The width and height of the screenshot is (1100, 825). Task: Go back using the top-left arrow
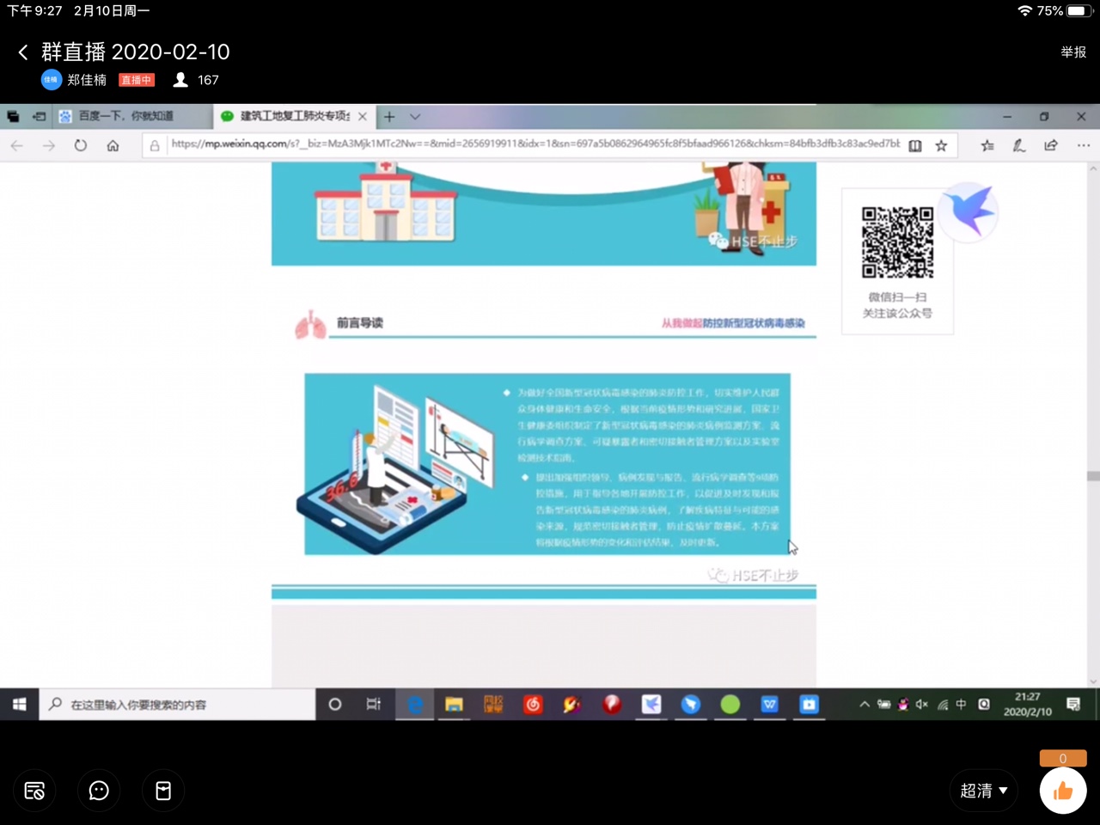tap(23, 52)
